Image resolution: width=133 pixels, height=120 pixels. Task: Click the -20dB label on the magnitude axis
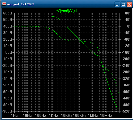tap(7, 65)
